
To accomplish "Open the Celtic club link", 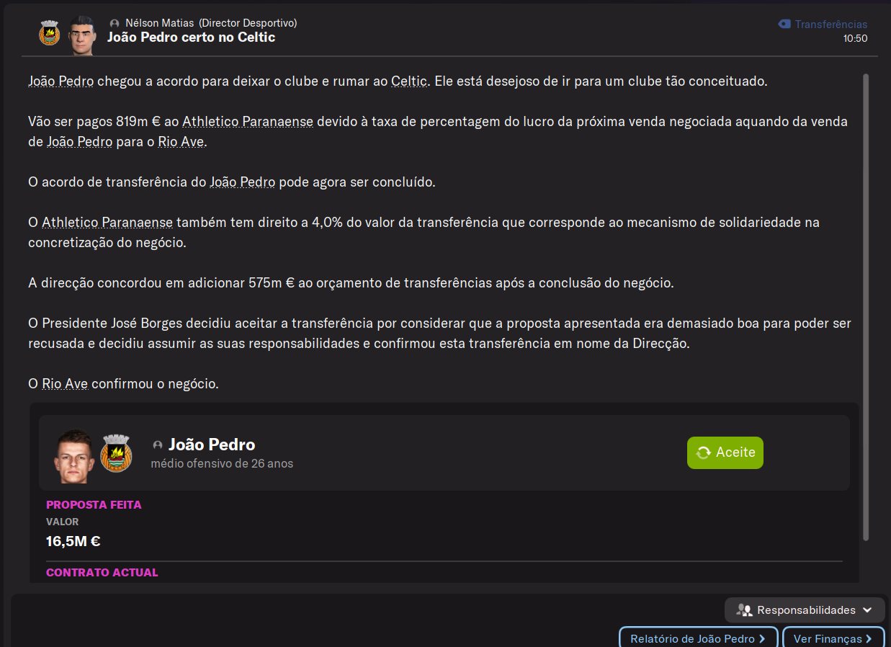I will pyautogui.click(x=409, y=81).
